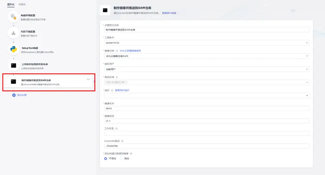Select the SetupTool构建 step title
Screen dimensions: 325x175
[30, 48]
